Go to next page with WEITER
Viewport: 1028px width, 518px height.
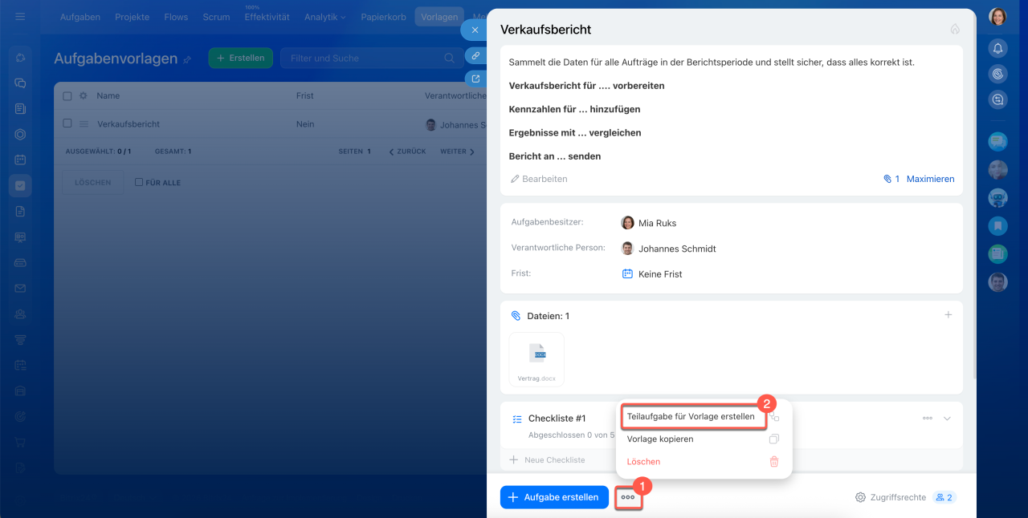(457, 151)
